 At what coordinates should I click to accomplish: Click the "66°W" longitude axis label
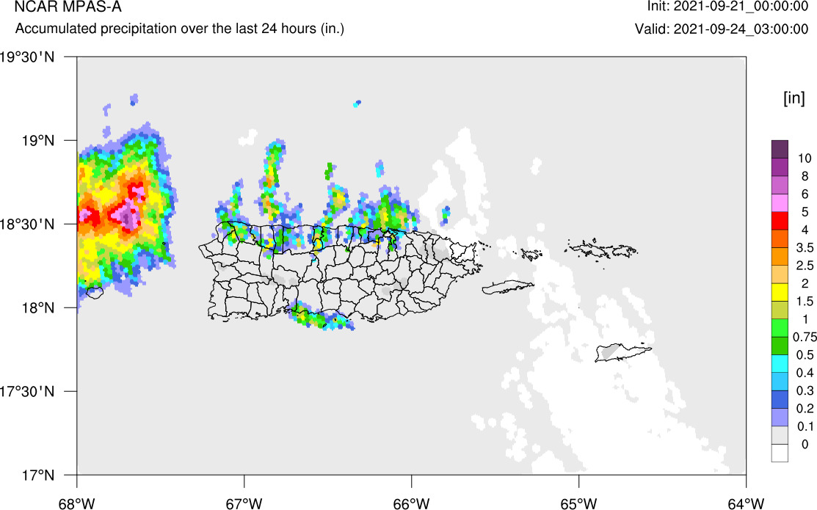pyautogui.click(x=412, y=503)
